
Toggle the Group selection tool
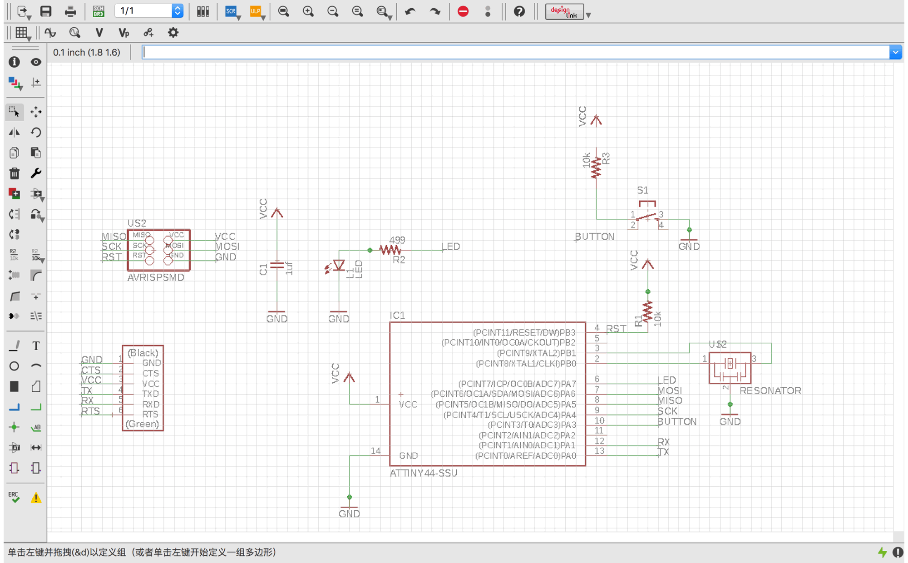click(14, 112)
